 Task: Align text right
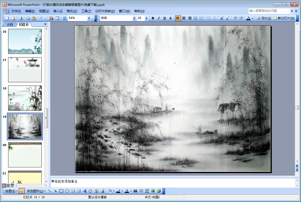(x=190, y=18)
